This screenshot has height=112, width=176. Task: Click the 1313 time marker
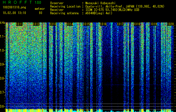[x=53, y=24]
